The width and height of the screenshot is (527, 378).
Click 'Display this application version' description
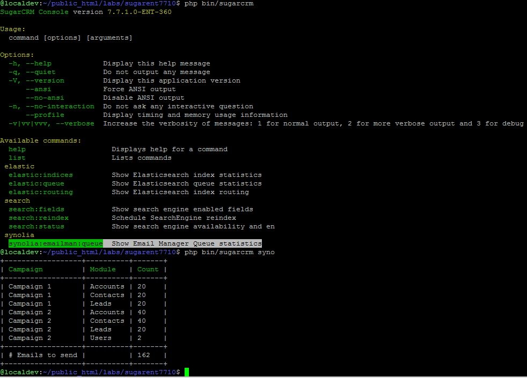coord(172,80)
